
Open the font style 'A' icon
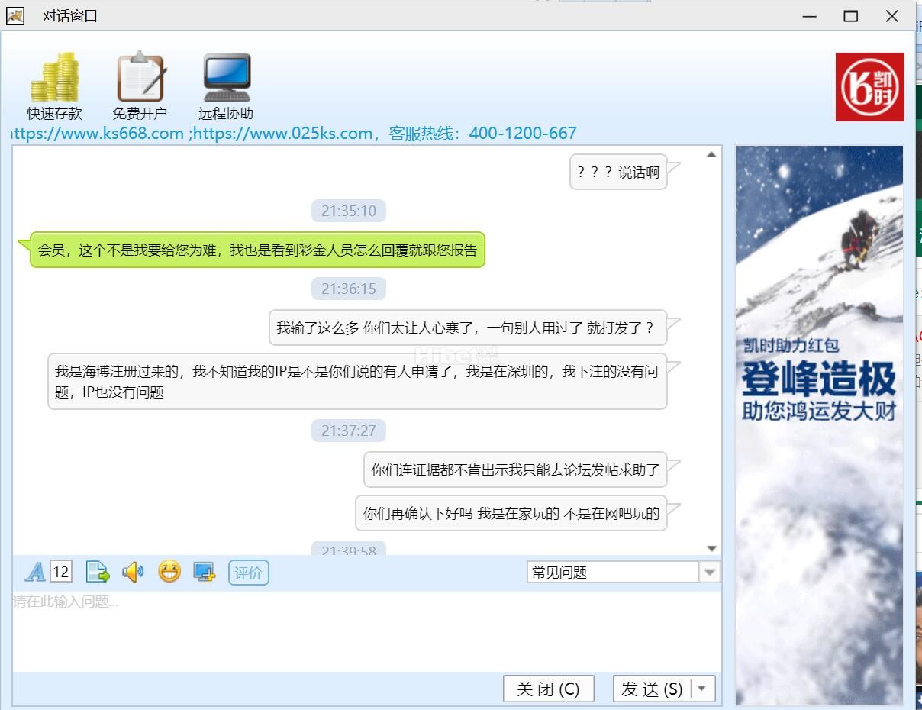coord(35,572)
